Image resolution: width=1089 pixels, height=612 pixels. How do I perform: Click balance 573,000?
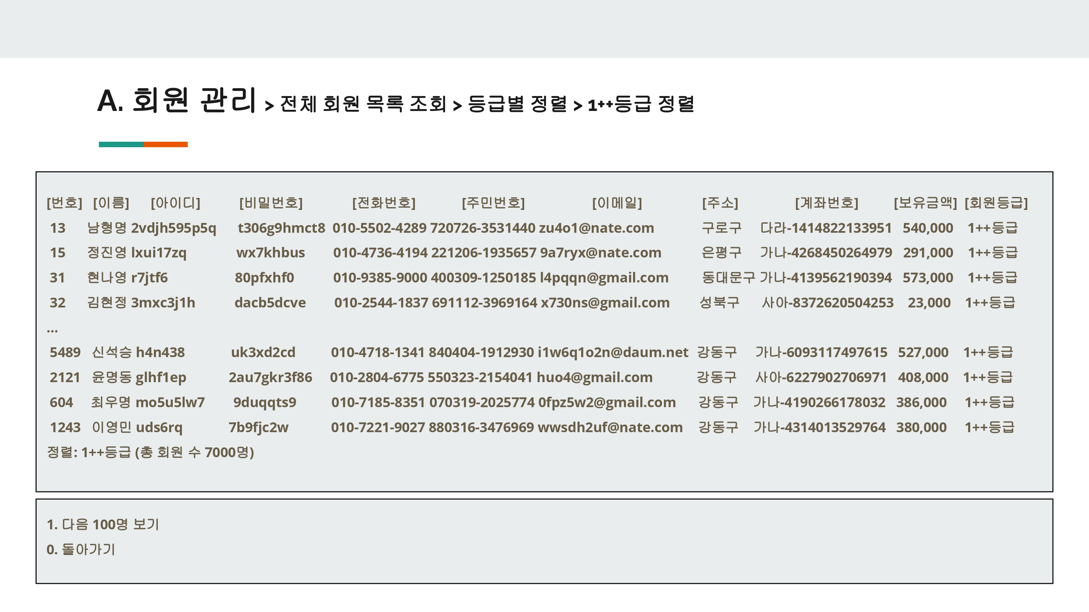[928, 277]
